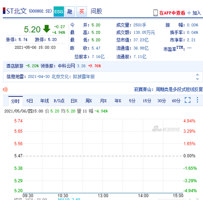Open the 酒店旅游 sector link
Screen dimensions: 203x200
click(x=15, y=66)
